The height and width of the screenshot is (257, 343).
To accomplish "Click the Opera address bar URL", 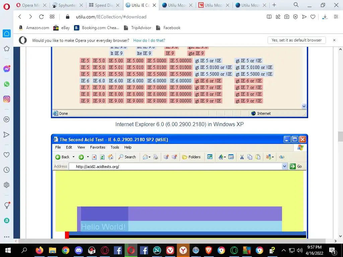I will point(111,17).
